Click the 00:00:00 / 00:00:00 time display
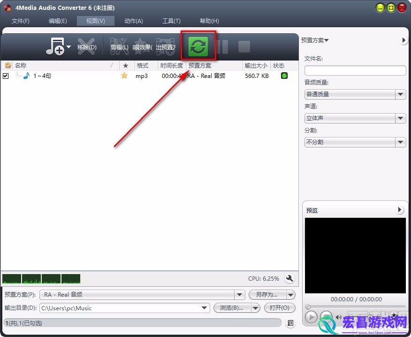This screenshot has width=411, height=337. point(356,299)
